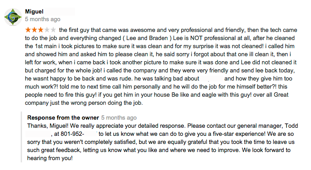Click the gray vertical quote bar of the owner response
The width and height of the screenshot is (311, 170).
coord(22,137)
